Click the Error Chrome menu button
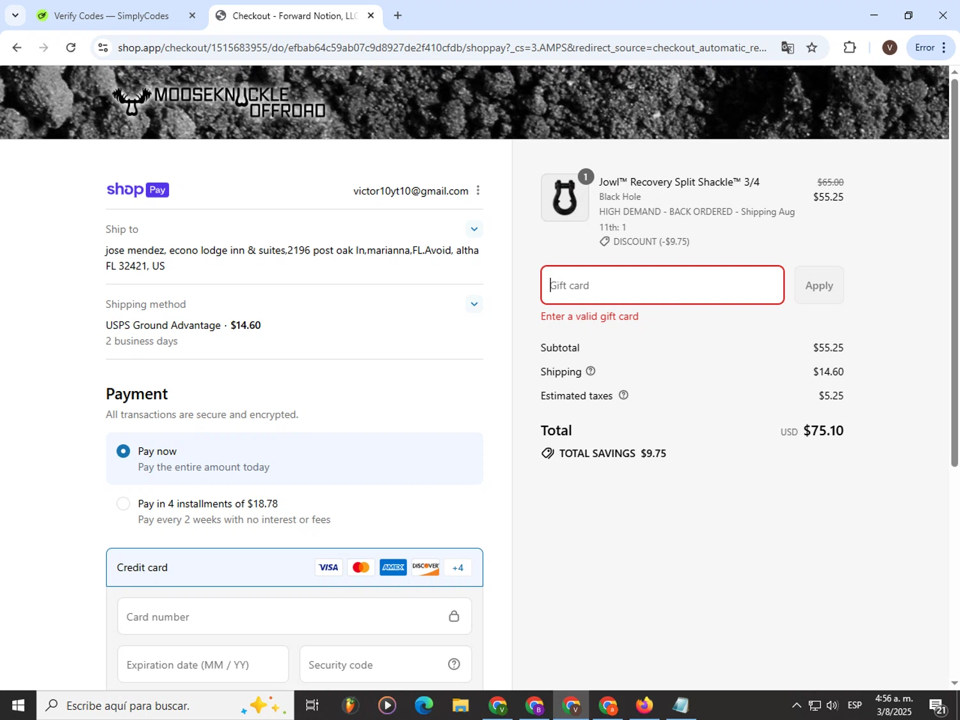 pyautogui.click(x=931, y=47)
